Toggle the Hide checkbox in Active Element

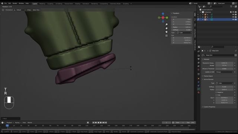[x=216, y=95]
